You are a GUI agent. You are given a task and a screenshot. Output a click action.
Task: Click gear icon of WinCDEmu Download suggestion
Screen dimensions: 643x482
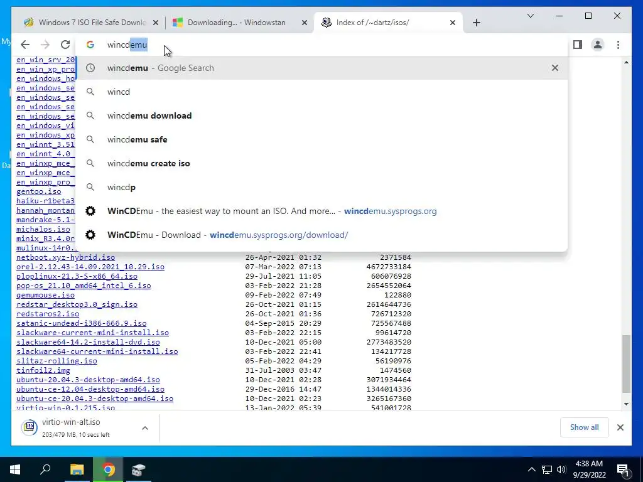tap(90, 235)
